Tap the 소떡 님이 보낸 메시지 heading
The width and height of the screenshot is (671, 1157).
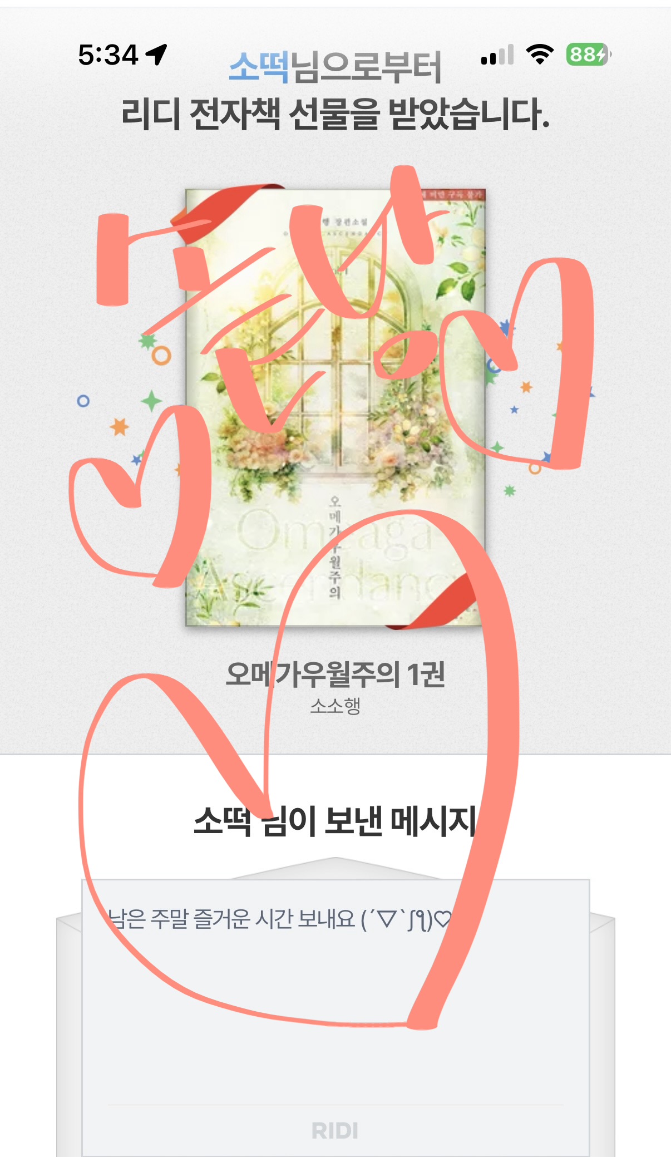click(335, 821)
